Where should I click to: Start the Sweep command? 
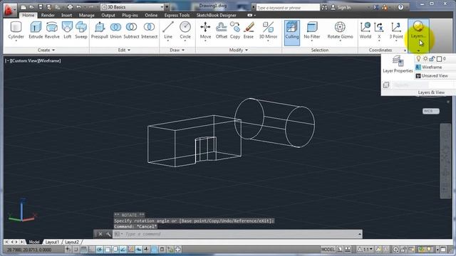[x=81, y=31]
